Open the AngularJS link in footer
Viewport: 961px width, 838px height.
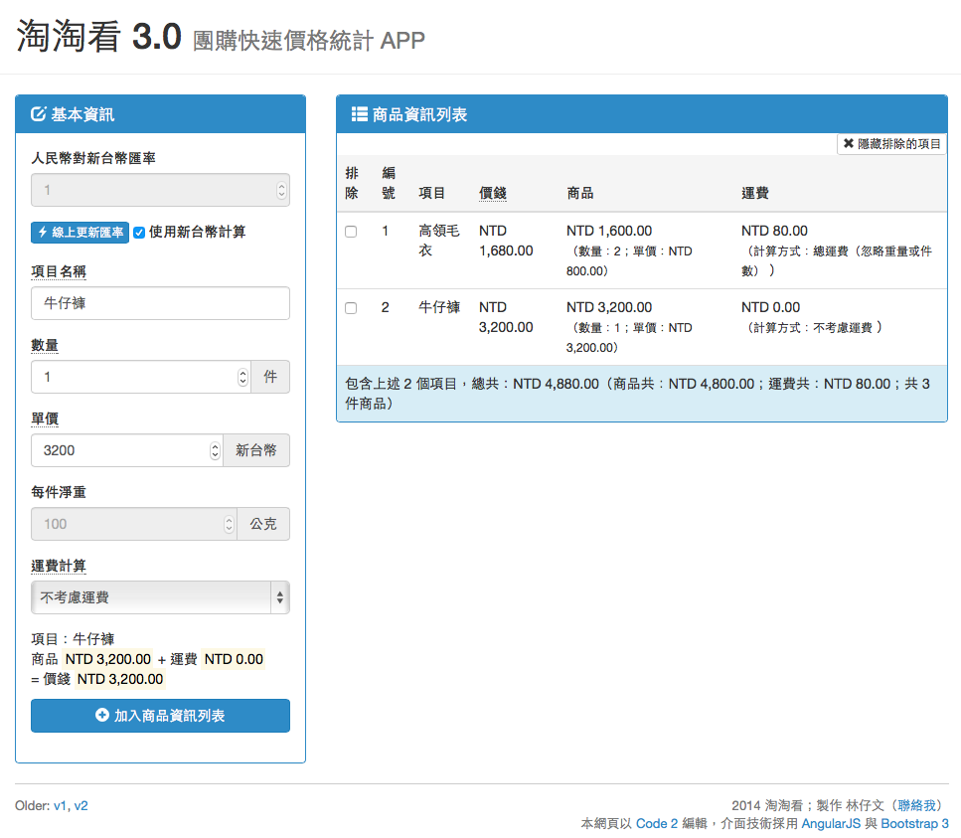click(831, 824)
